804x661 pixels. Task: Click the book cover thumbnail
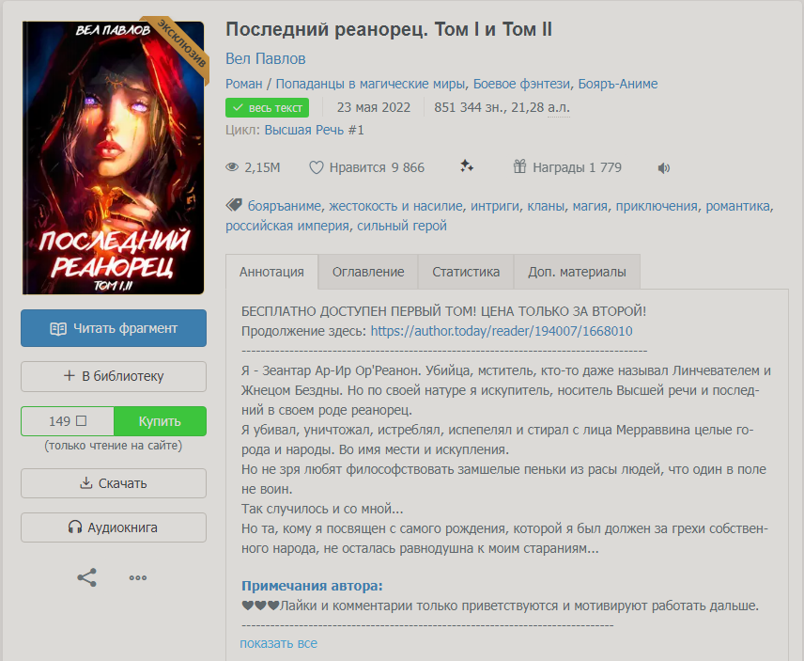click(114, 158)
